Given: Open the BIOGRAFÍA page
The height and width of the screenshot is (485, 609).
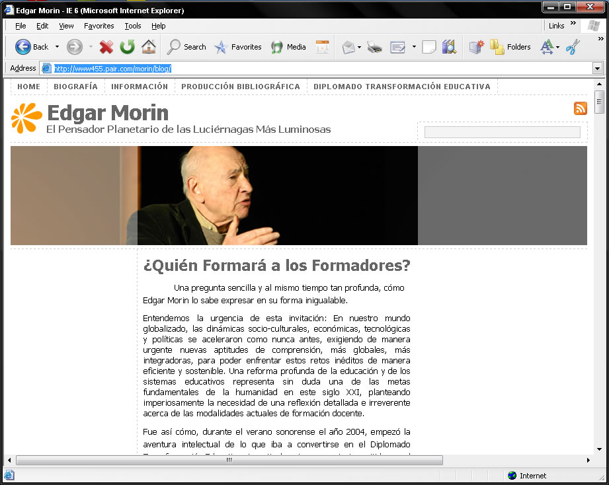Looking at the screenshot, I should [x=76, y=87].
